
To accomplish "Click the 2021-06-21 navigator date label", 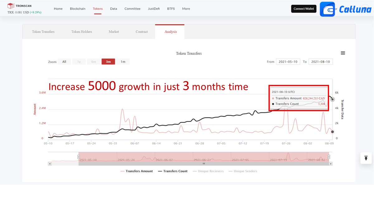I will pyautogui.click(x=203, y=160).
